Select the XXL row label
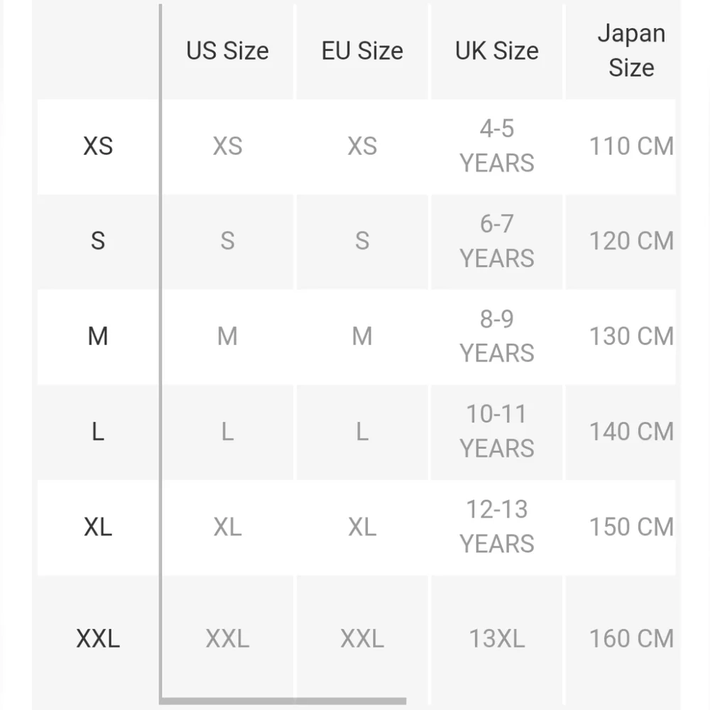 pos(98,638)
